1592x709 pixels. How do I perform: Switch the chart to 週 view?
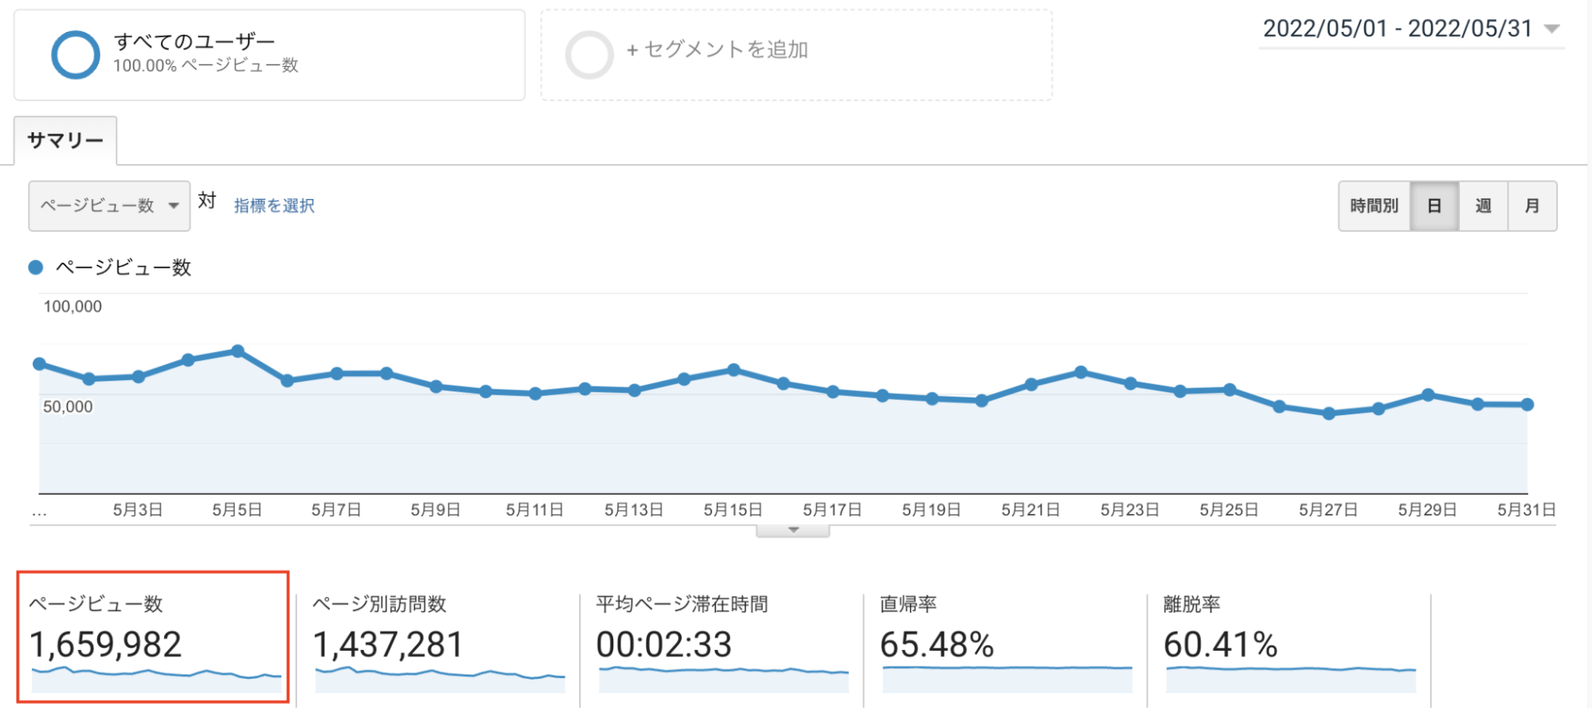(1483, 206)
